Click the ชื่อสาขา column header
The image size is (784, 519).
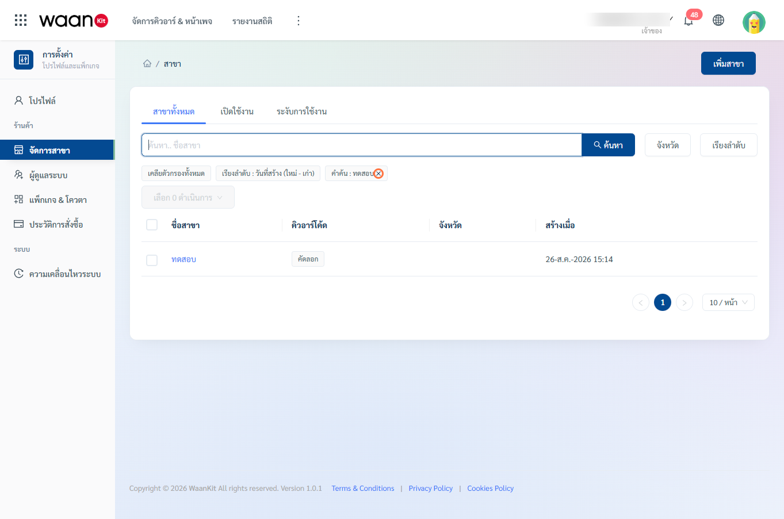185,225
